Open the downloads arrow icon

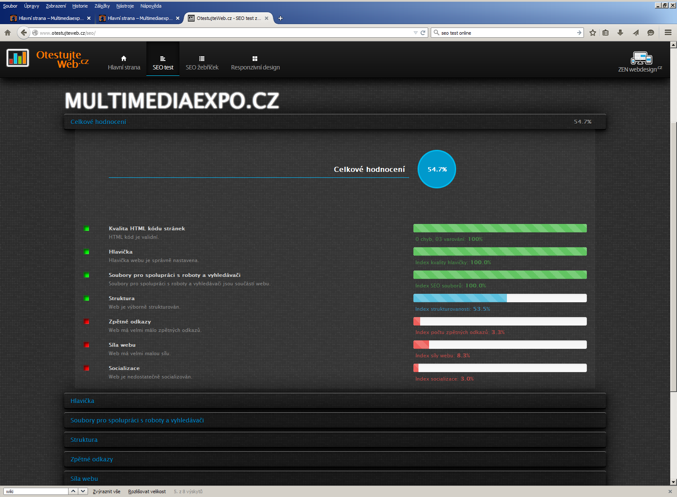620,33
